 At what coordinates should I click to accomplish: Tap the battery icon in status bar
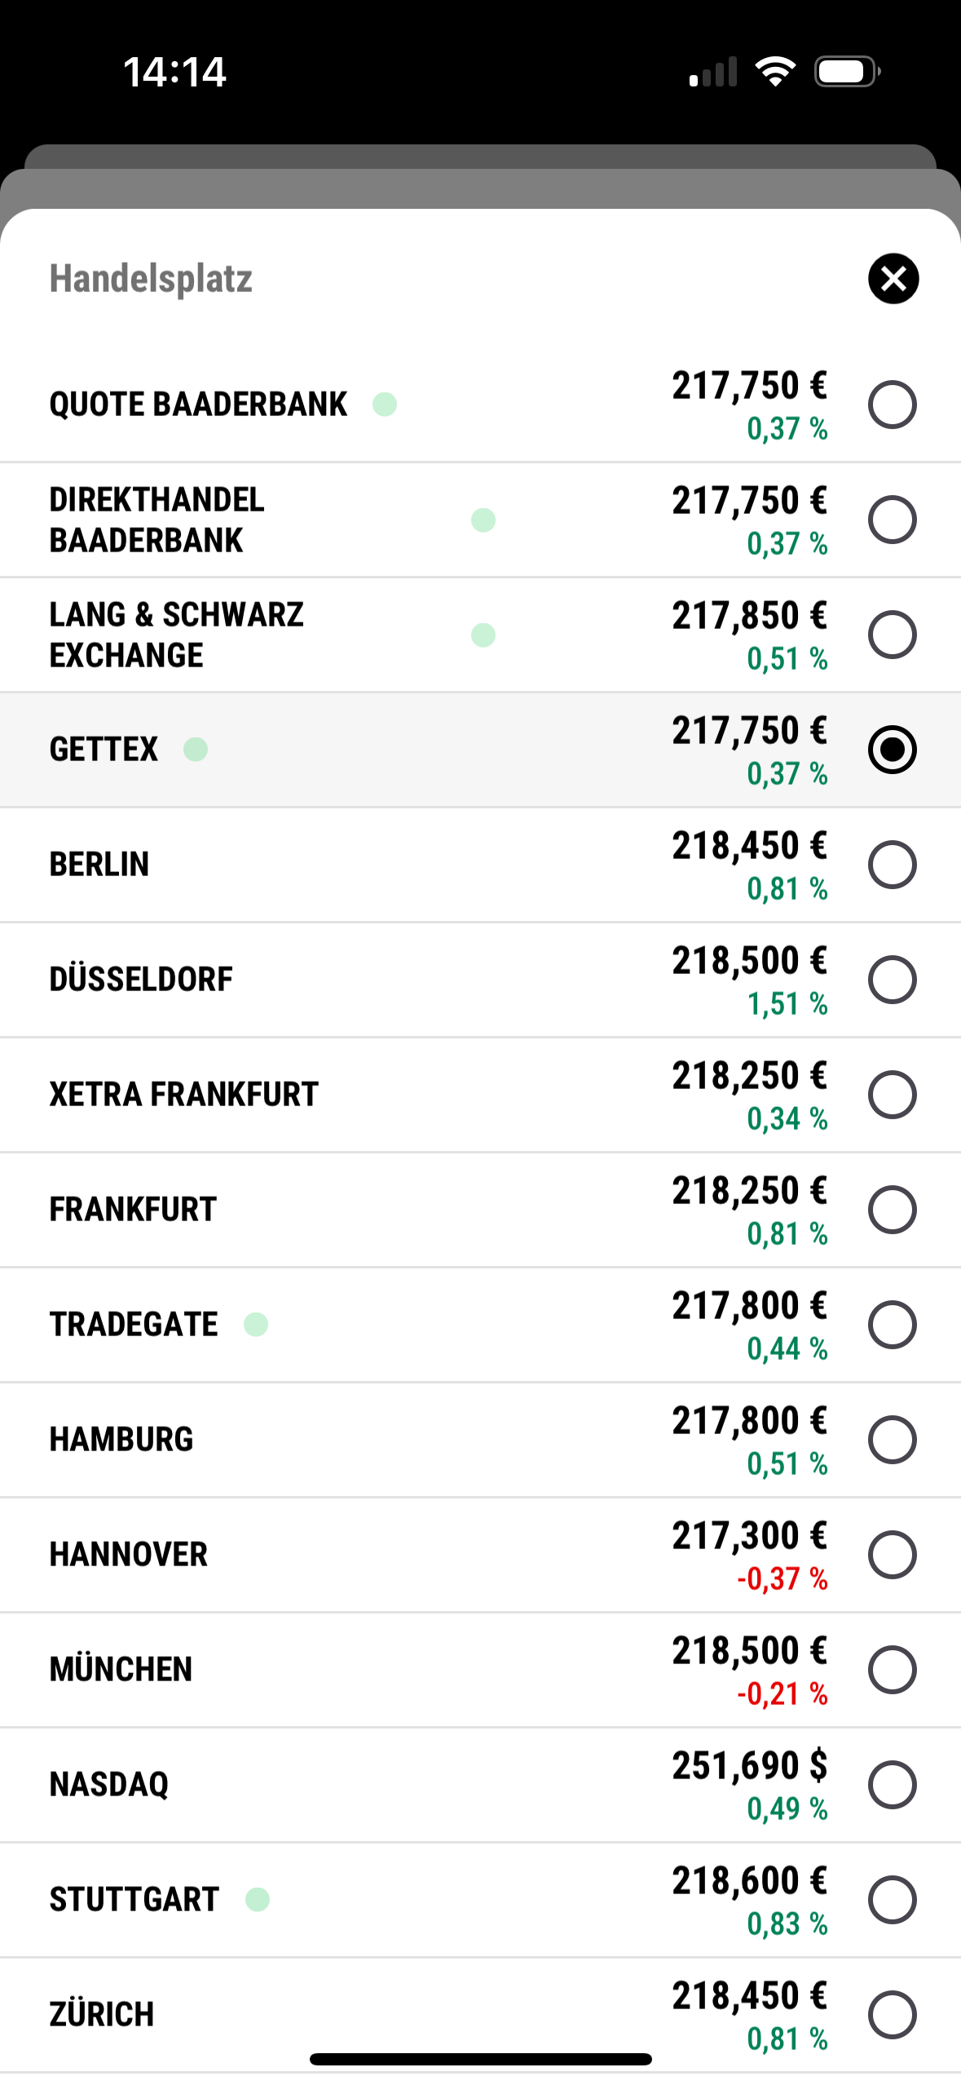pyautogui.click(x=846, y=72)
